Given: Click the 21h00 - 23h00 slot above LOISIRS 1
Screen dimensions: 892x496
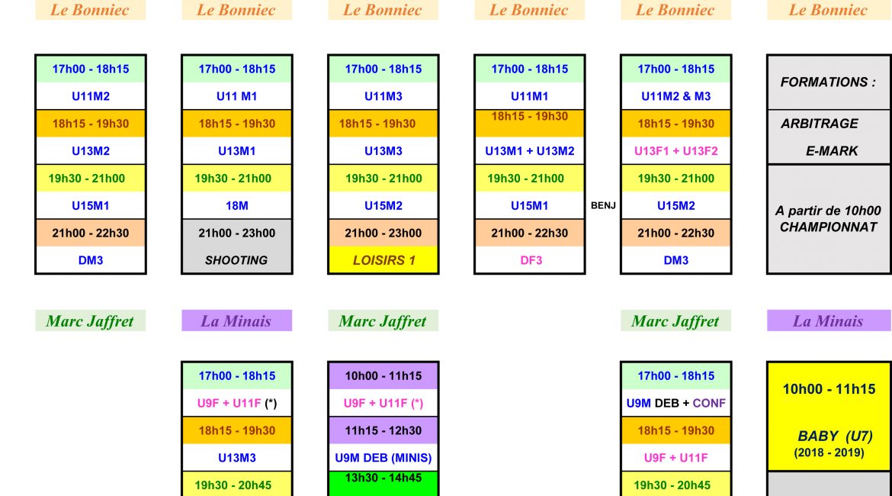Looking at the screenshot, I should (383, 233).
